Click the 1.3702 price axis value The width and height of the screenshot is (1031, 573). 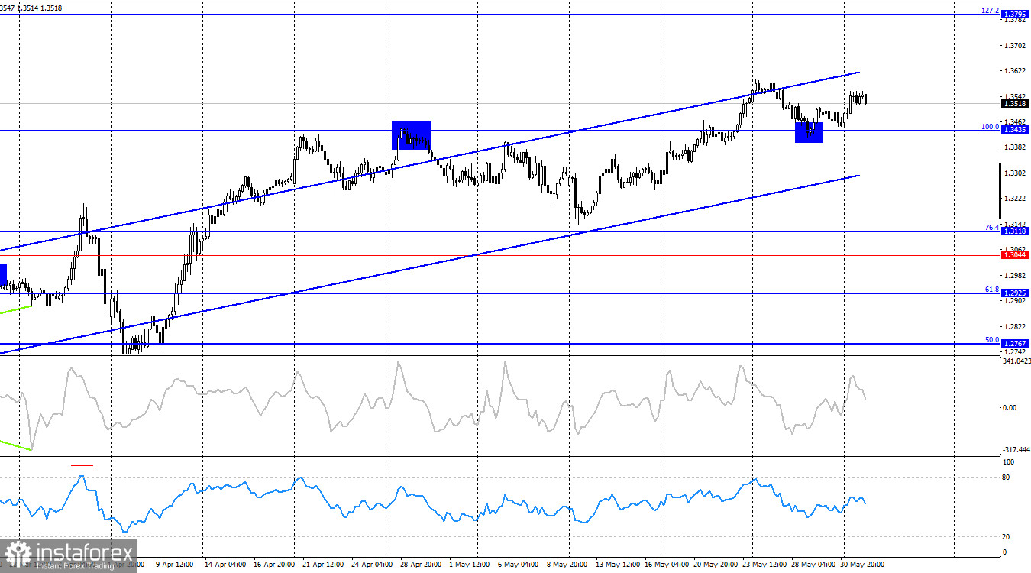[1016, 46]
